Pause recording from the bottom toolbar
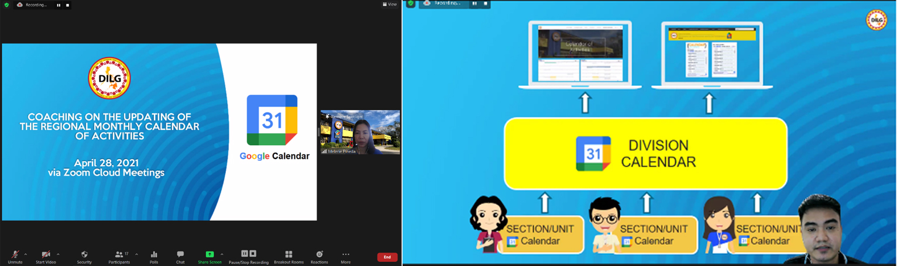 click(x=245, y=254)
